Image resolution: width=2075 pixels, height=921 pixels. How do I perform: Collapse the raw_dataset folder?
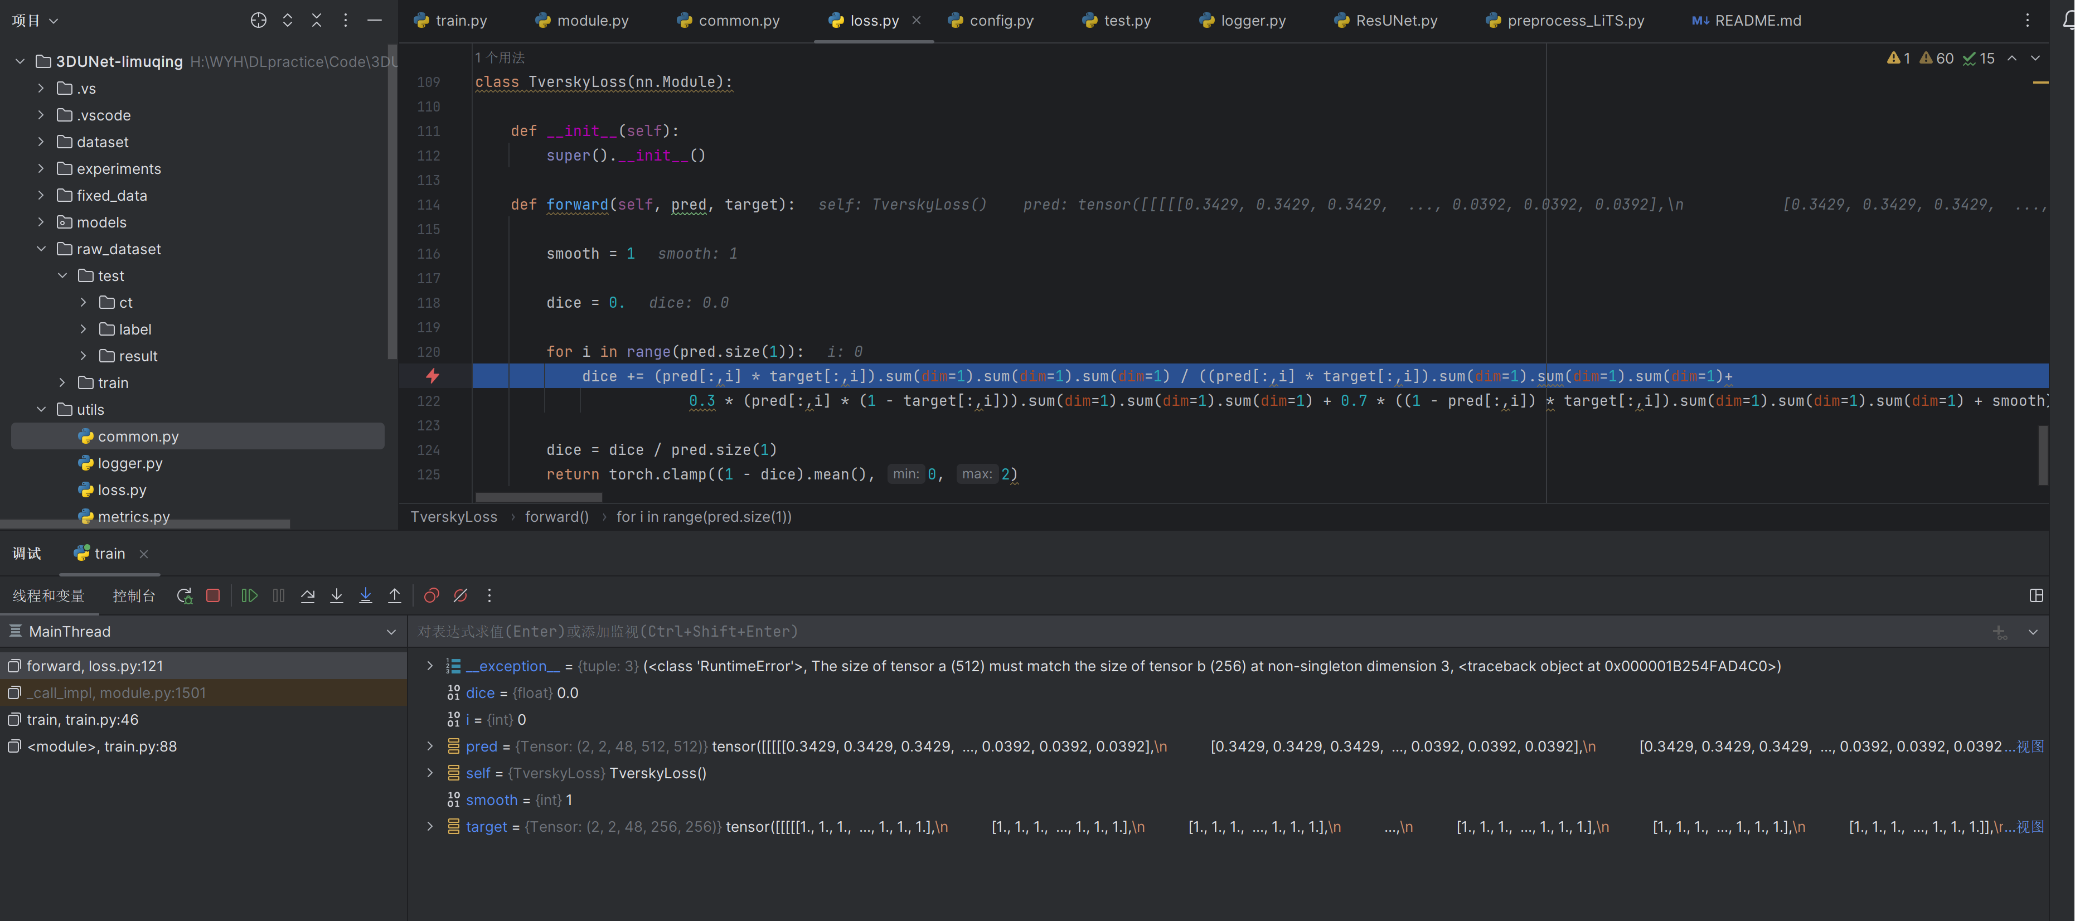pos(41,249)
